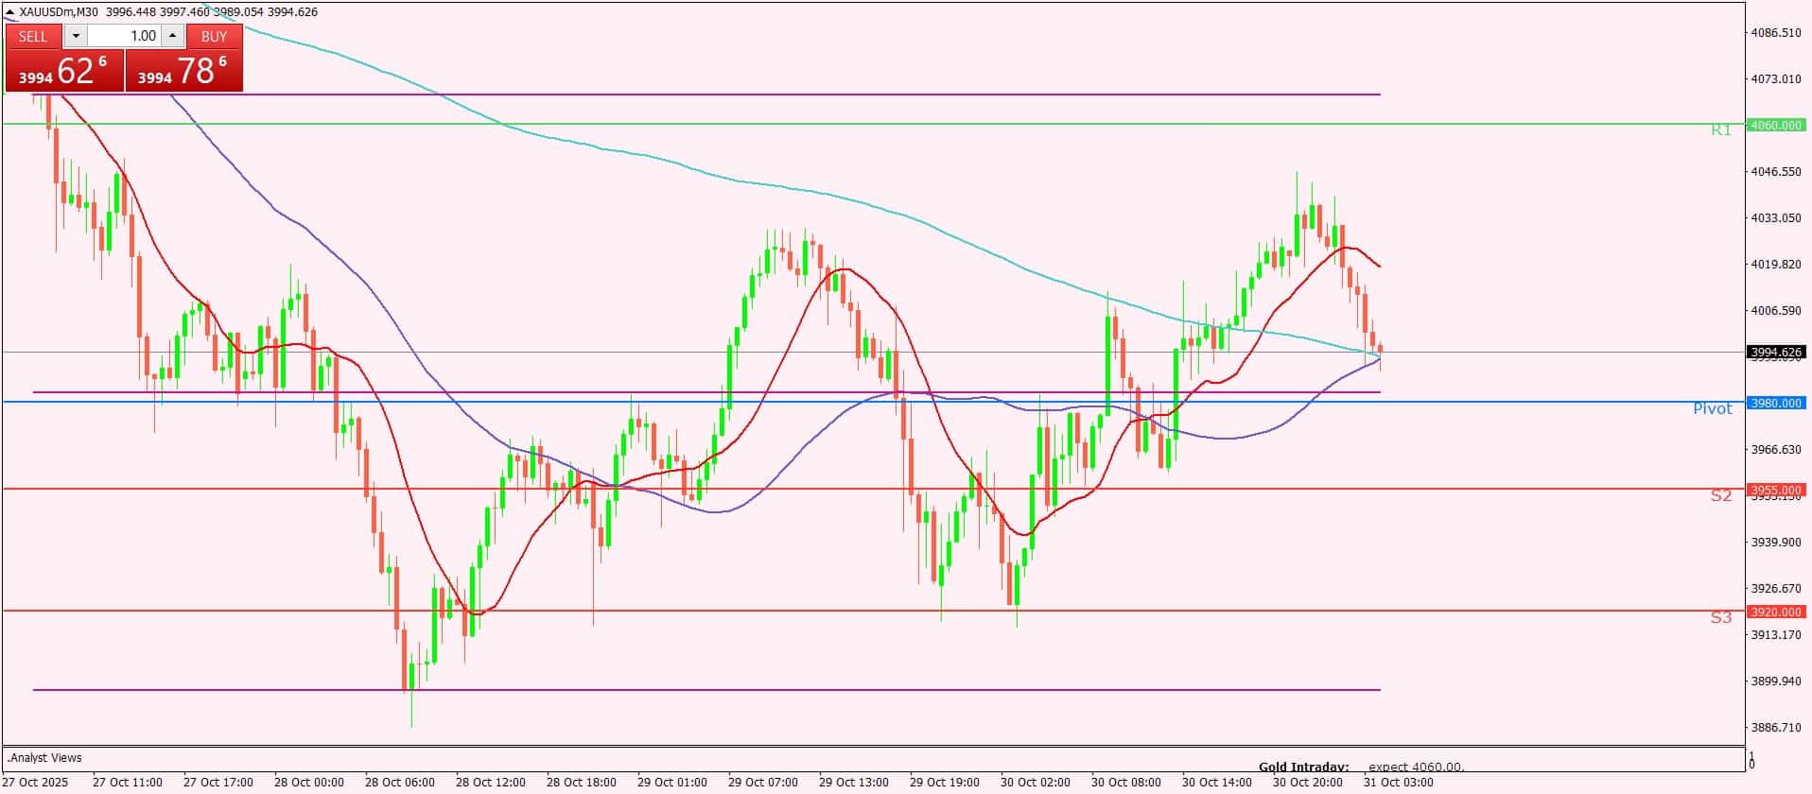Click the Gold Intraday text
Image resolution: width=1812 pixels, height=794 pixels.
[x=1303, y=768]
